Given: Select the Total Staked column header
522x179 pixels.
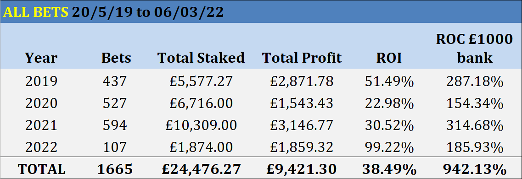Looking at the screenshot, I should [x=201, y=58].
